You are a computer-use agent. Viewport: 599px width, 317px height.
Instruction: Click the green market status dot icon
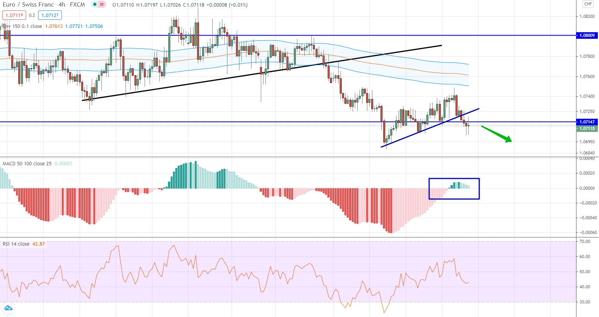tap(95, 5)
